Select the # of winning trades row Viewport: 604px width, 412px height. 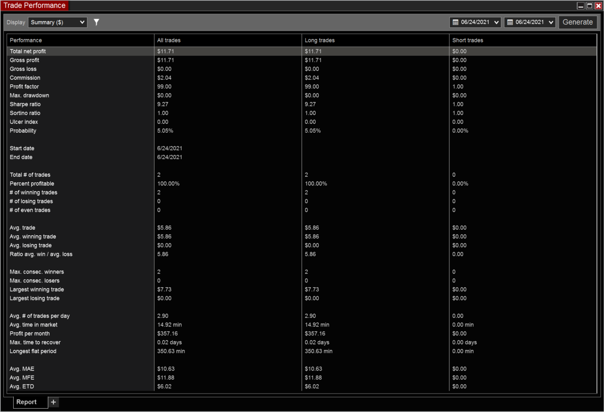pyautogui.click(x=302, y=192)
